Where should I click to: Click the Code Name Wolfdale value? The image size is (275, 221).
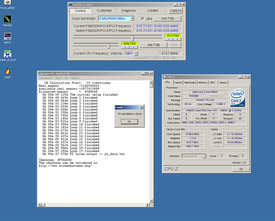click(x=194, y=96)
